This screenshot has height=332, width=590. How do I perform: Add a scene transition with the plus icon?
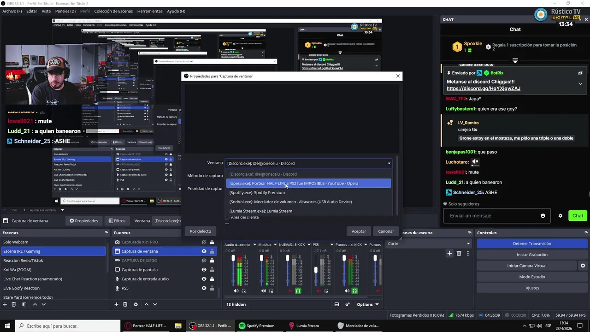coord(449,253)
